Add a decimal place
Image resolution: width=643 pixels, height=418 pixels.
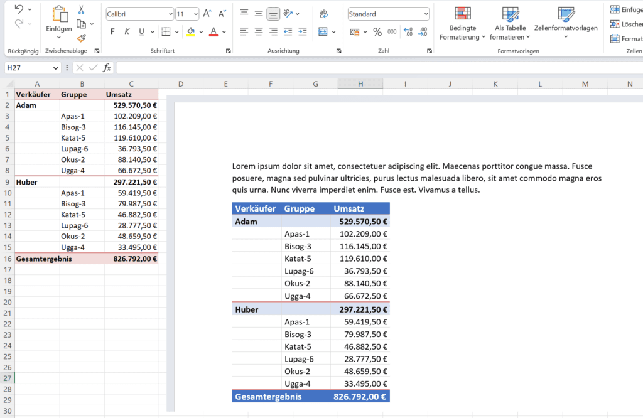click(408, 31)
